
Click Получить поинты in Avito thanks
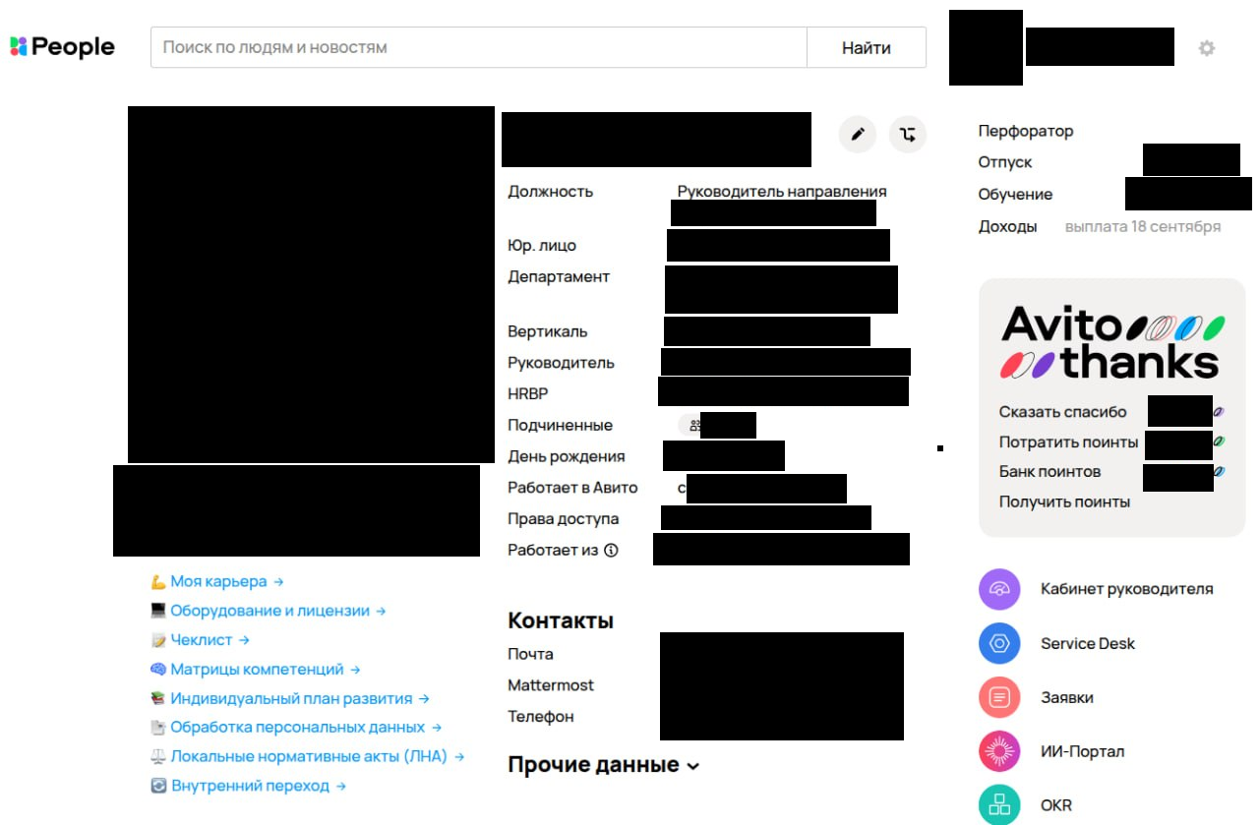tap(1064, 501)
